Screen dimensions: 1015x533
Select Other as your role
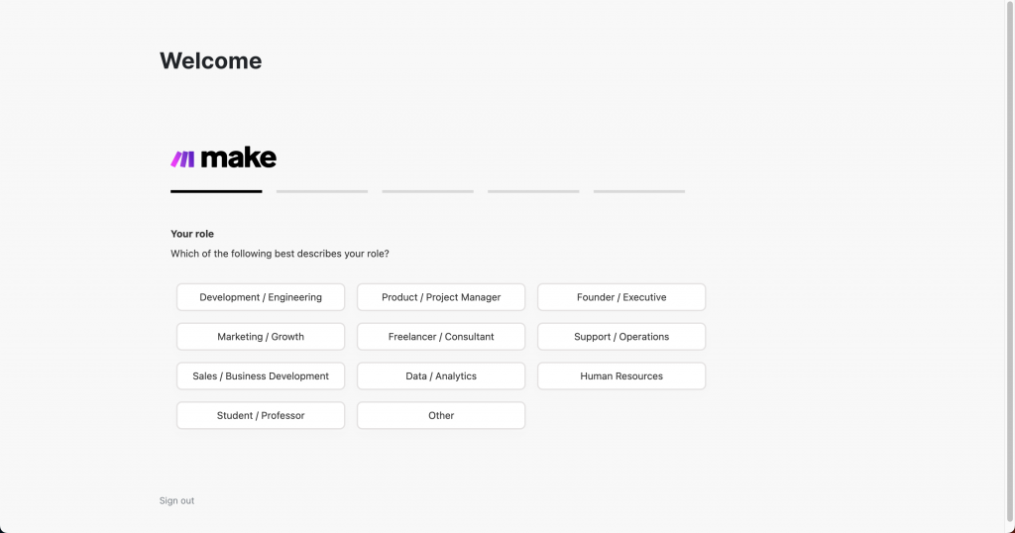click(x=441, y=416)
